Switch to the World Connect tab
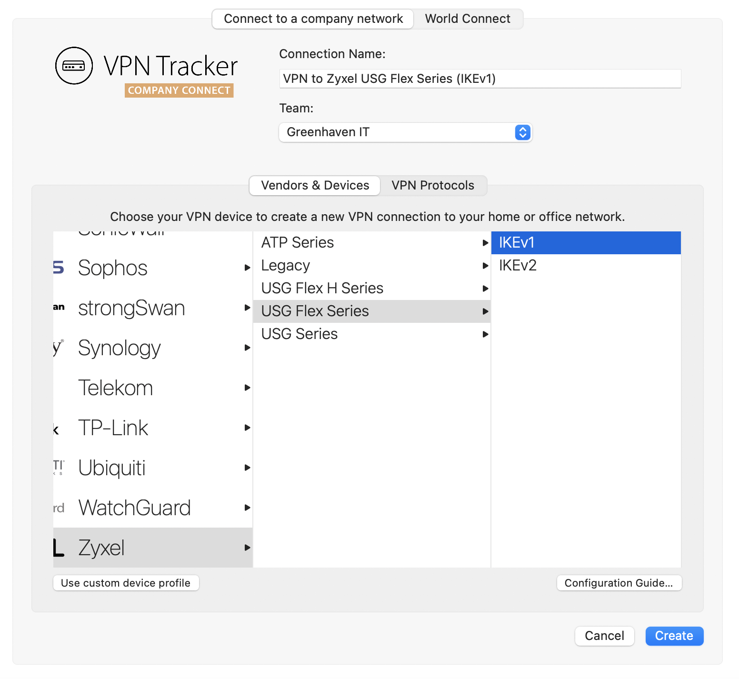The image size is (739, 679). (x=468, y=19)
